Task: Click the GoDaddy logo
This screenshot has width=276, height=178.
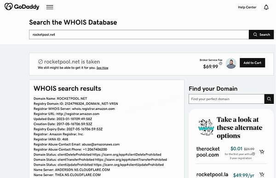Action: click(x=22, y=7)
